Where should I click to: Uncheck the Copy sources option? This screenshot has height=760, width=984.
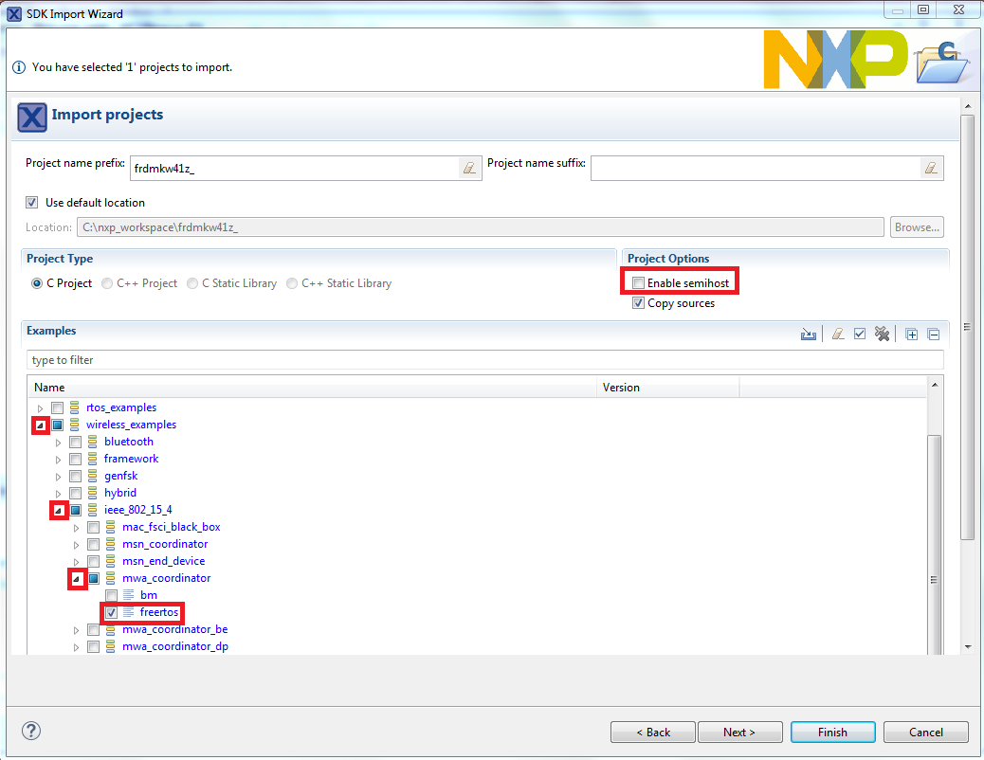(x=639, y=303)
